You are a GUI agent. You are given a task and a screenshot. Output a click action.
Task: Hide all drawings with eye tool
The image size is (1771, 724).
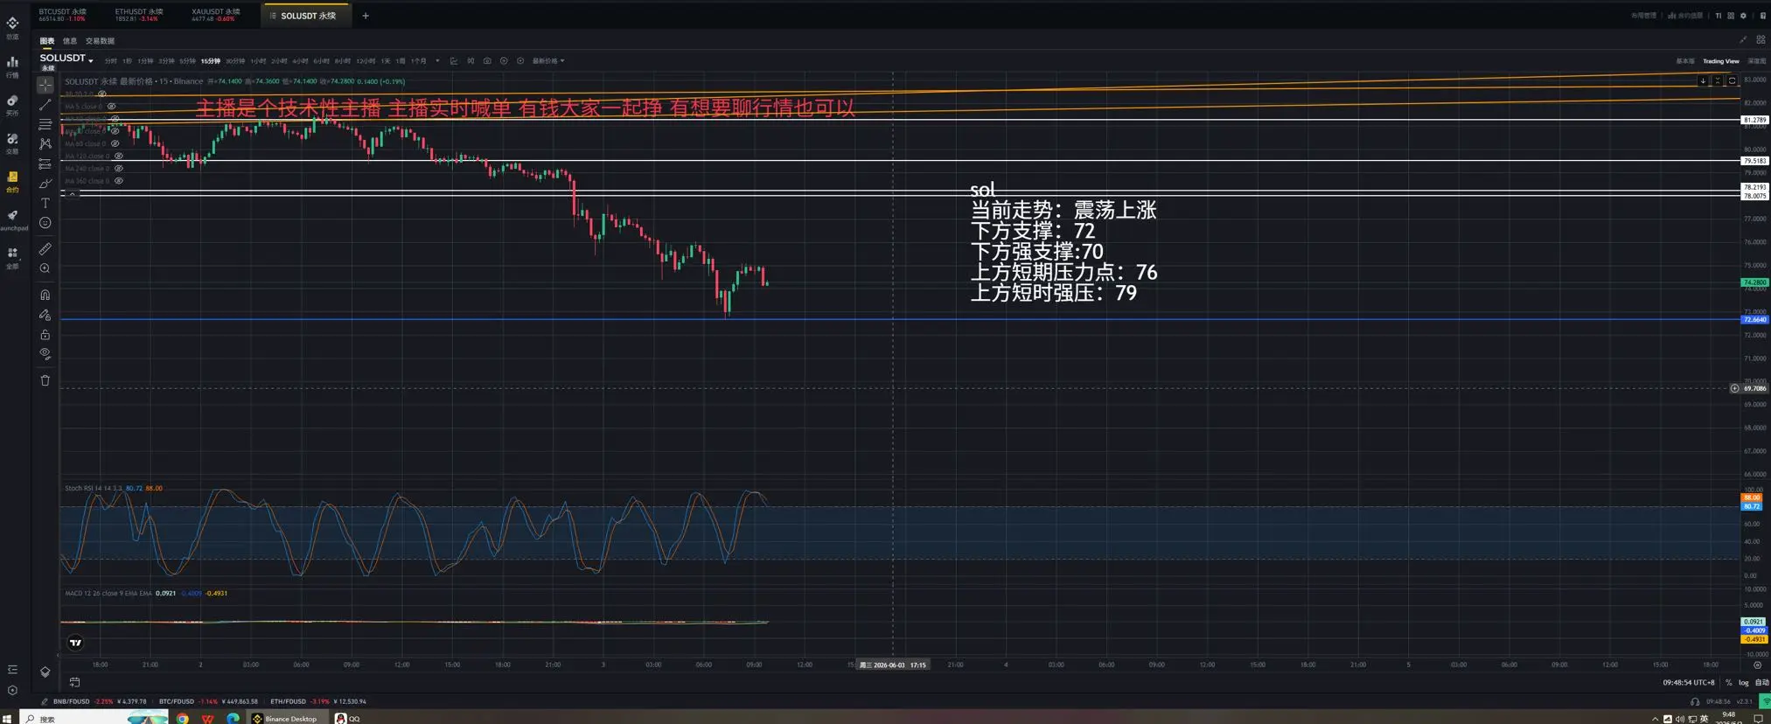point(45,354)
